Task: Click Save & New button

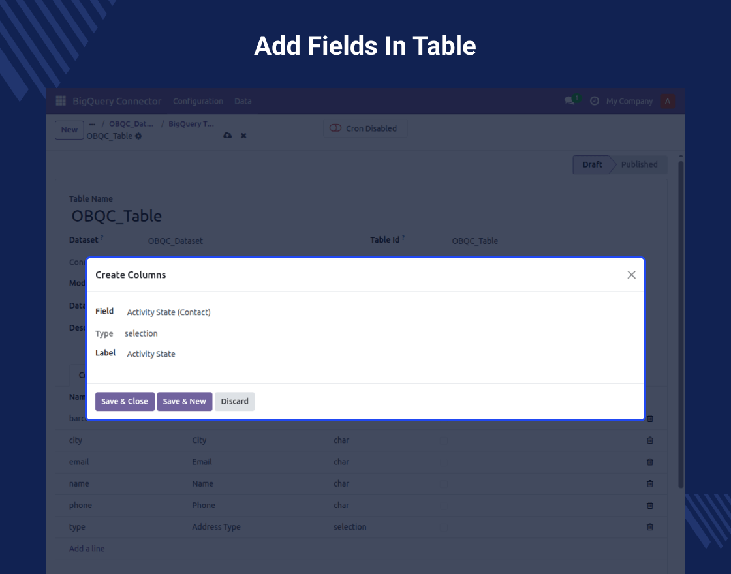Action: [x=185, y=402]
